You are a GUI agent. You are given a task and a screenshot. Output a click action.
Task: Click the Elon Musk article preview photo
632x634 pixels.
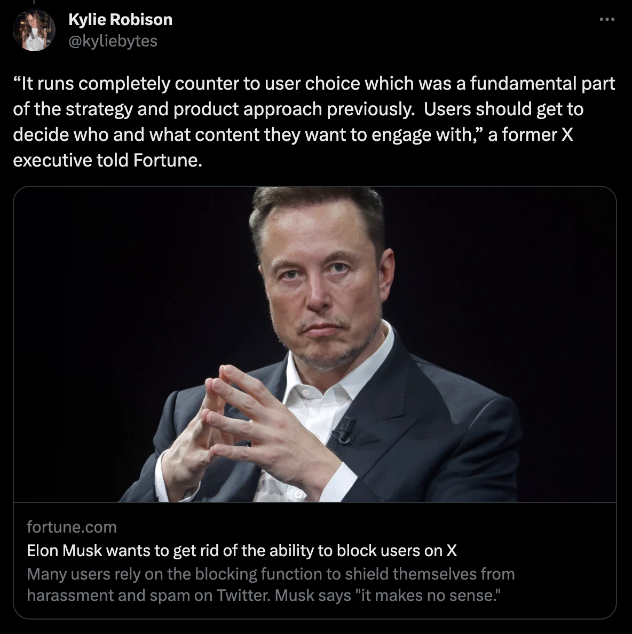[316, 347]
